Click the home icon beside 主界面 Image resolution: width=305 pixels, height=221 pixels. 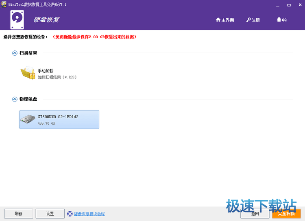point(218,19)
